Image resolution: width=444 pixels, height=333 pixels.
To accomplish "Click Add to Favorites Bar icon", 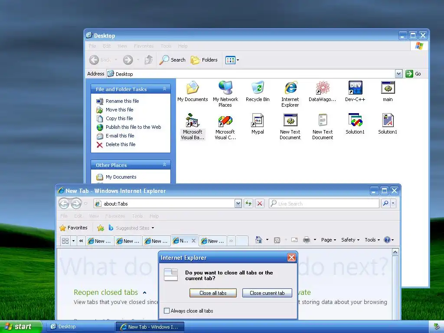I will [x=101, y=228].
